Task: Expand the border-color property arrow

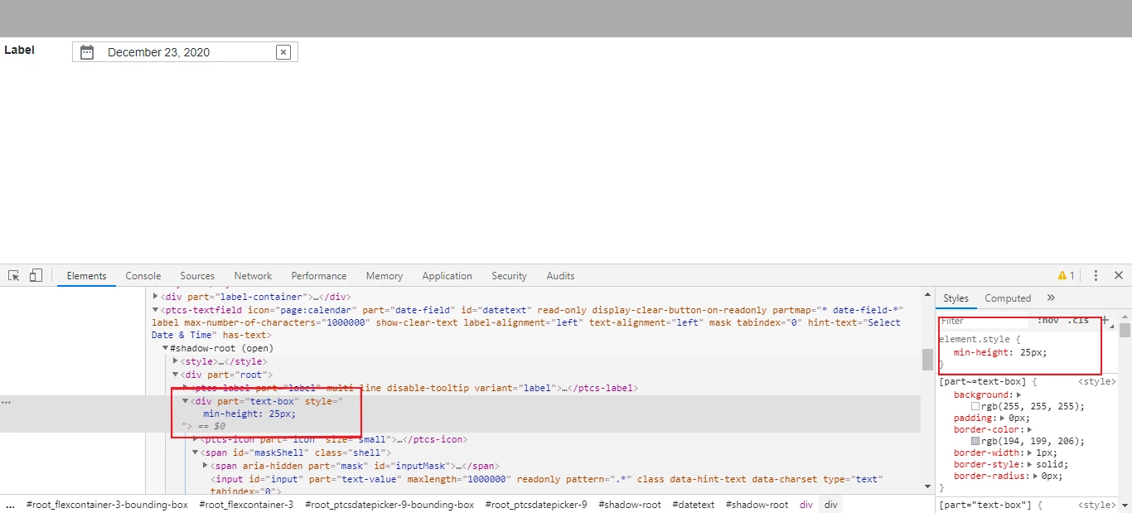Action: 1030,430
